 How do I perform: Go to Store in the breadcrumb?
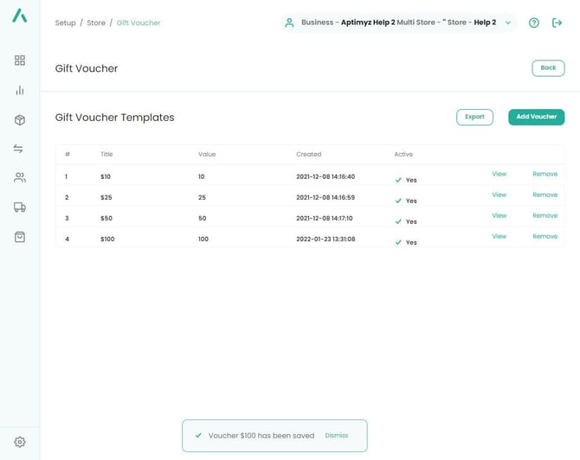(96, 22)
